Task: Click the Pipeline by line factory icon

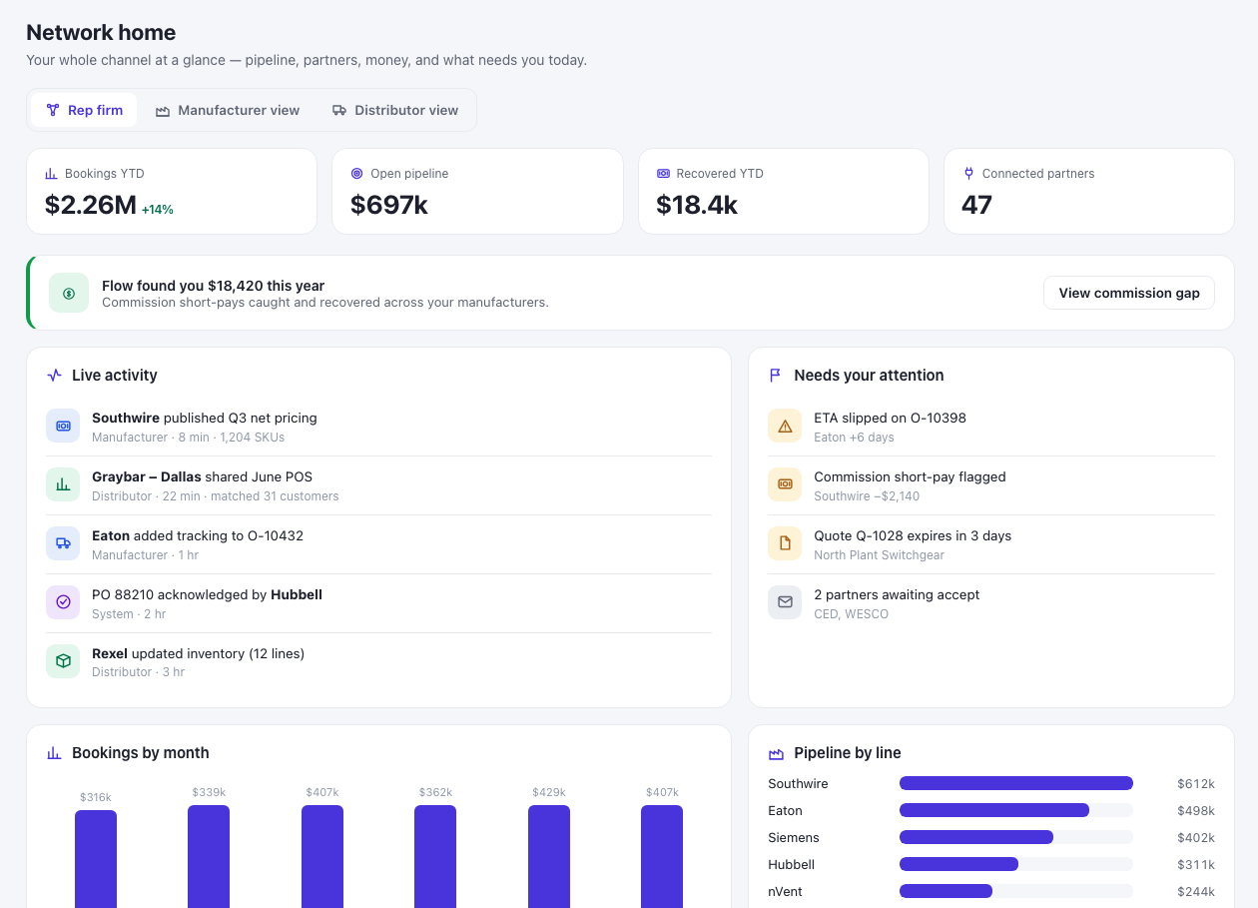Action: click(x=776, y=753)
